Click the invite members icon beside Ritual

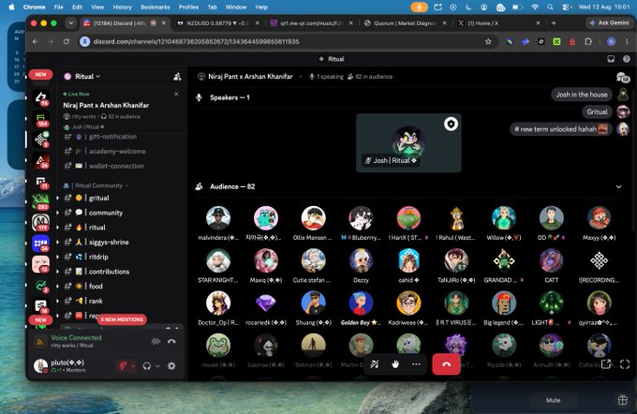pos(177,77)
